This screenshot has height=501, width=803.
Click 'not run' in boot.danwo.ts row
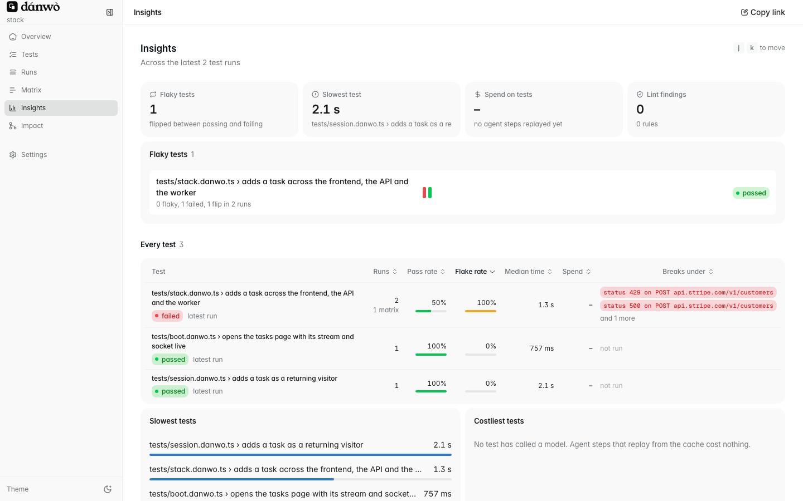point(611,348)
